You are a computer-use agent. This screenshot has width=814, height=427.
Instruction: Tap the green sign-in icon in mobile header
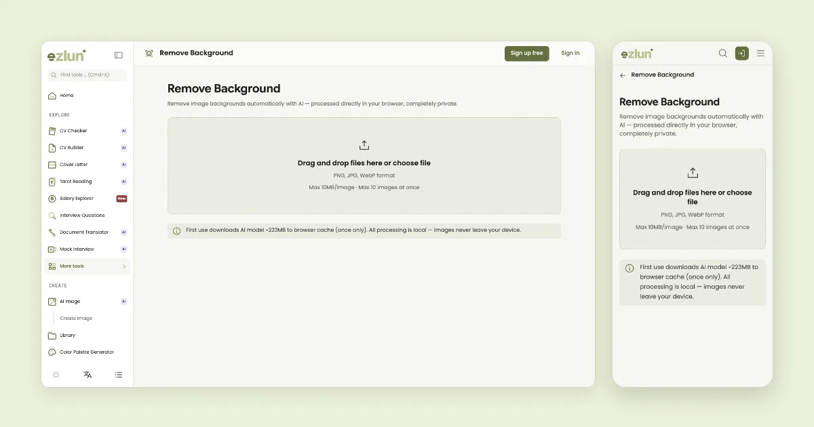(742, 54)
